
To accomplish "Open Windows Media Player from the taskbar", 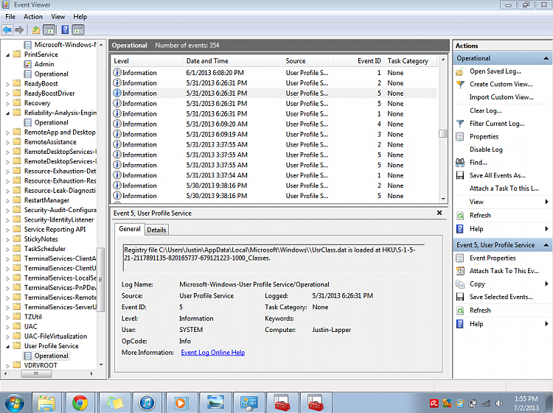I will coord(180,403).
